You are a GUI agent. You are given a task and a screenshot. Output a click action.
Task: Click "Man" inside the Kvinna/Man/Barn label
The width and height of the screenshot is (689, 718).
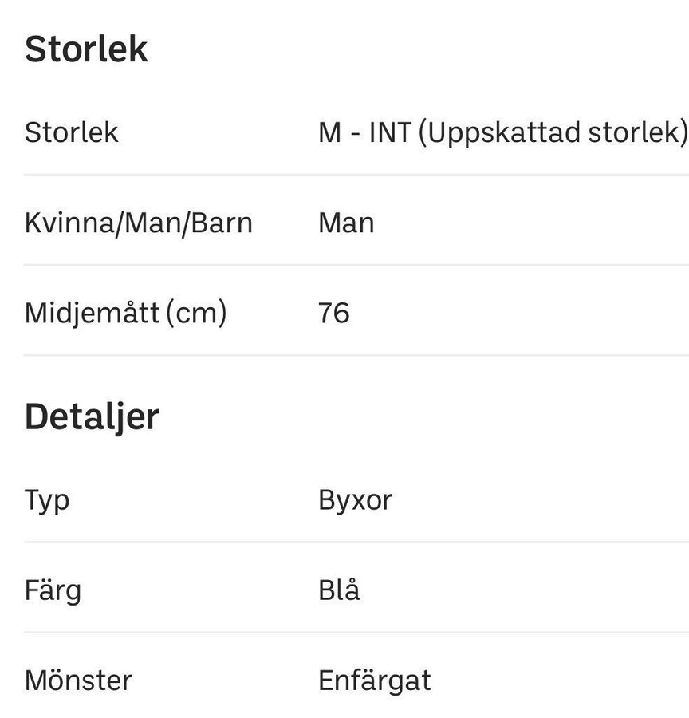click(x=144, y=222)
